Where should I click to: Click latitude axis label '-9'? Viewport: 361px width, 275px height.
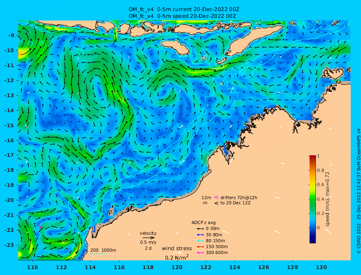pyautogui.click(x=11, y=36)
